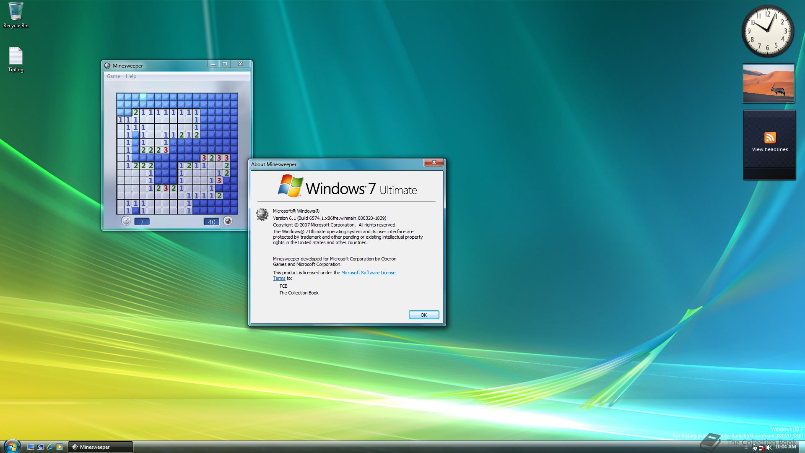Click View headlines in feed gadget
Viewport: 805px width, 453px height.
tap(770, 149)
